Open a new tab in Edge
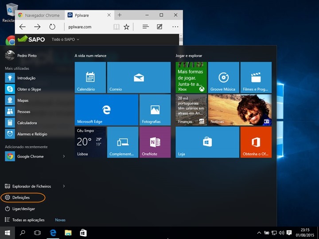The height and width of the screenshot is (239, 319). pos(120,15)
